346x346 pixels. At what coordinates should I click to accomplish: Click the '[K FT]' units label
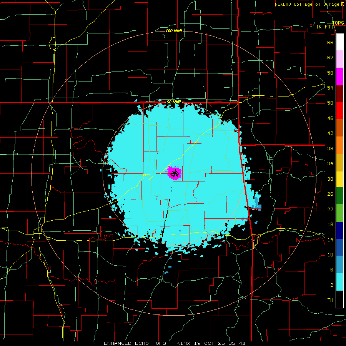point(325,27)
